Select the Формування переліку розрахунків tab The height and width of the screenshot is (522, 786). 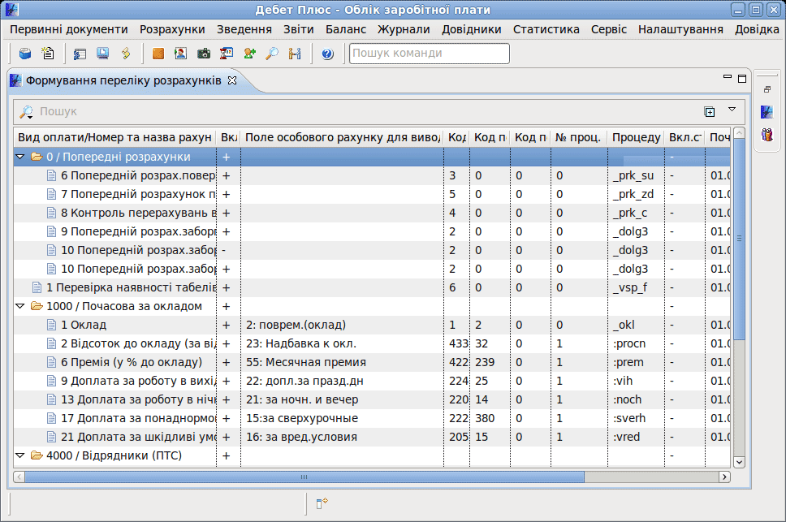pos(123,80)
